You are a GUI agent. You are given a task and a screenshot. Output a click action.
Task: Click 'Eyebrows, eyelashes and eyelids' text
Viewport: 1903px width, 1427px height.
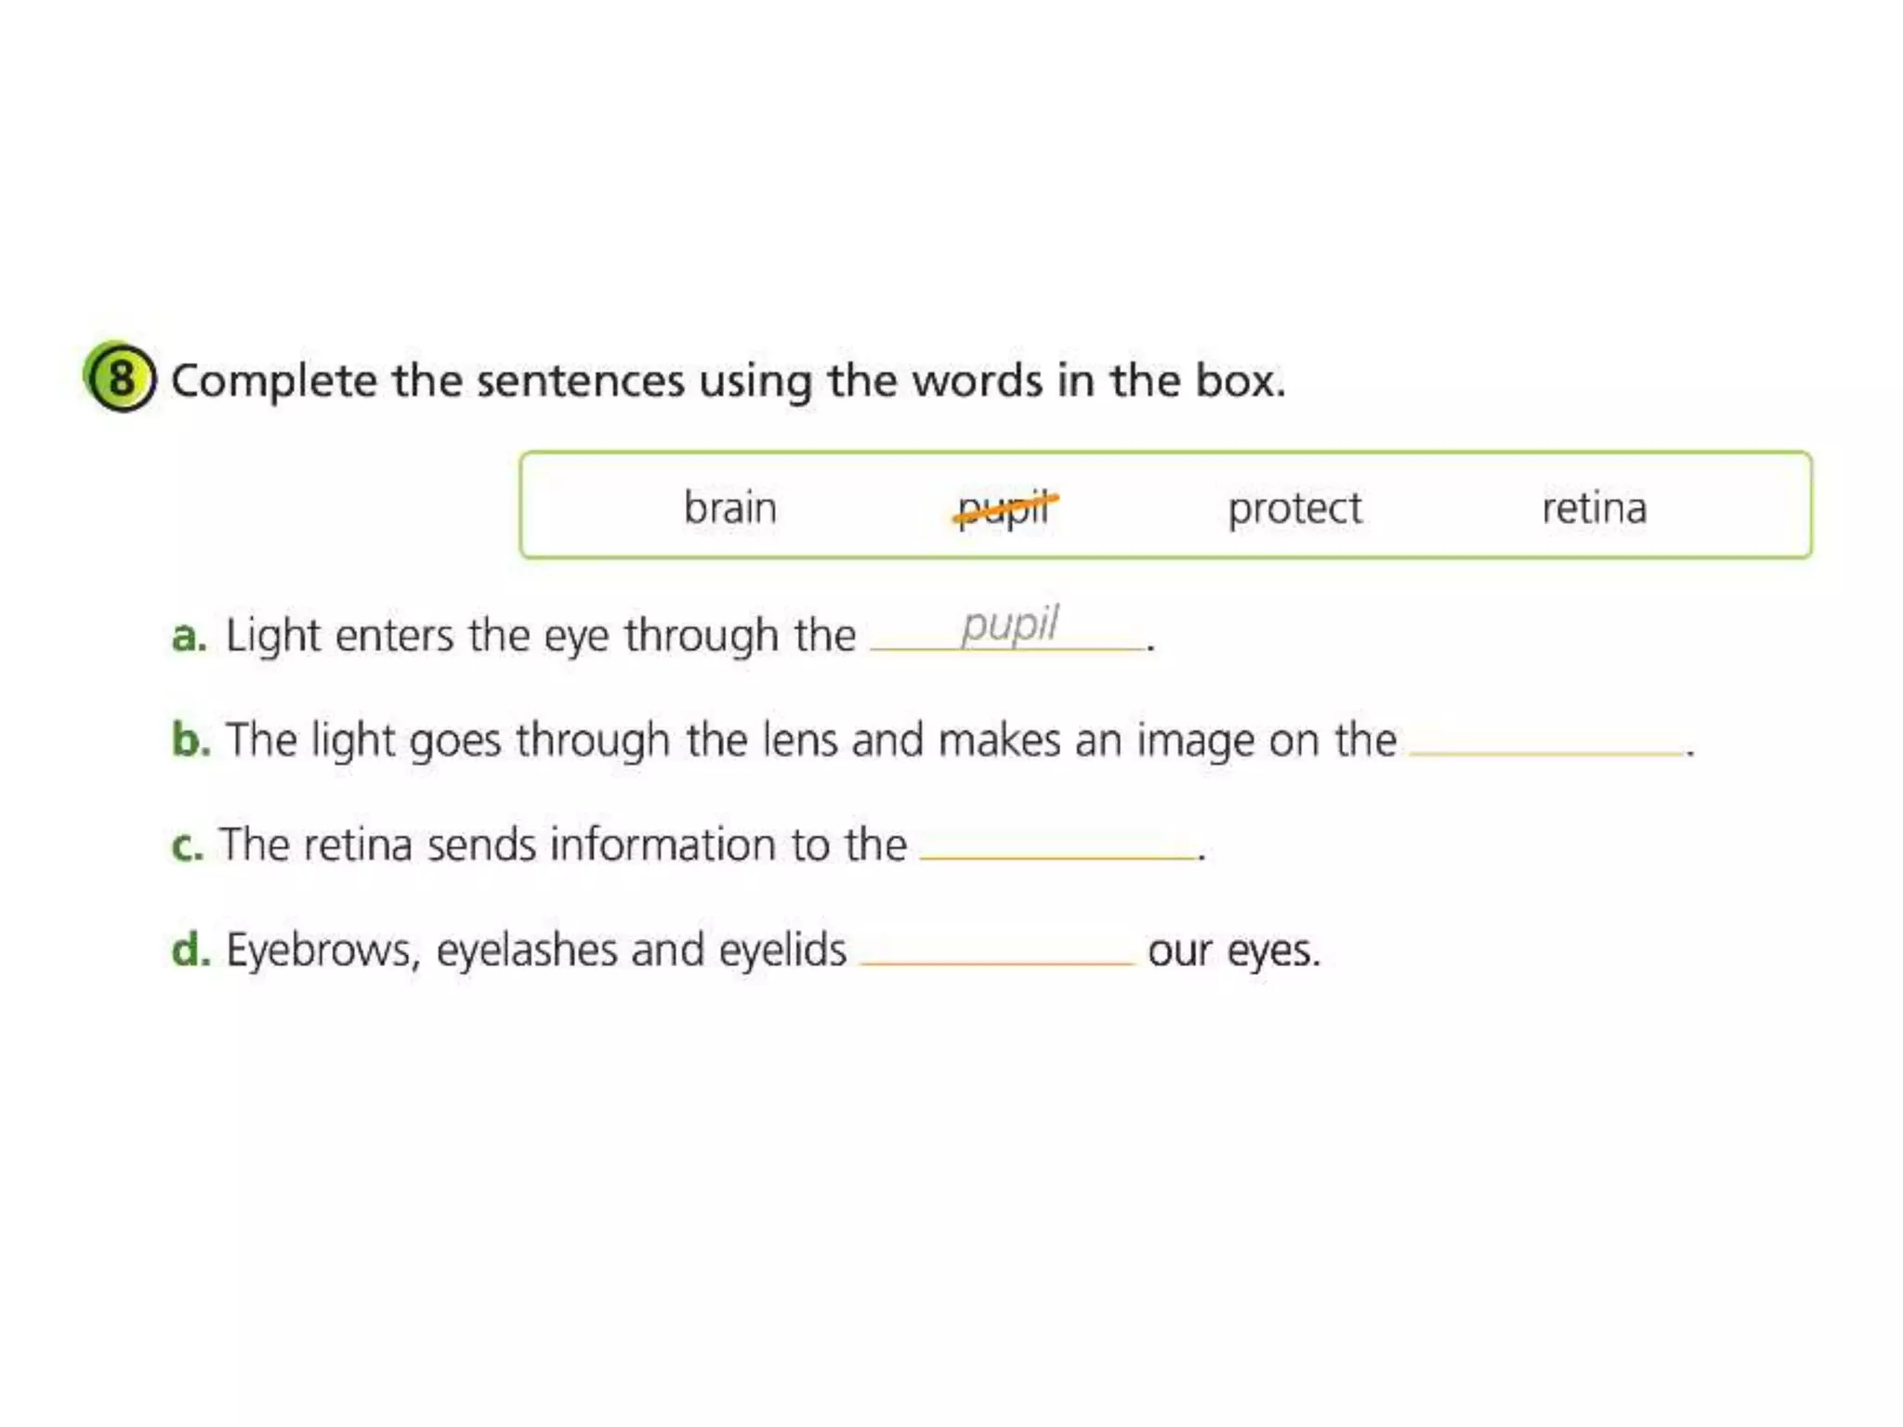(x=536, y=951)
